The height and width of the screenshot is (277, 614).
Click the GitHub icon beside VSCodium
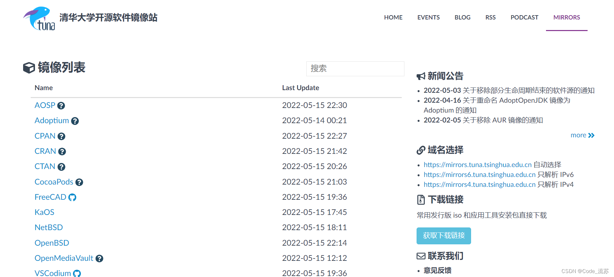click(77, 273)
